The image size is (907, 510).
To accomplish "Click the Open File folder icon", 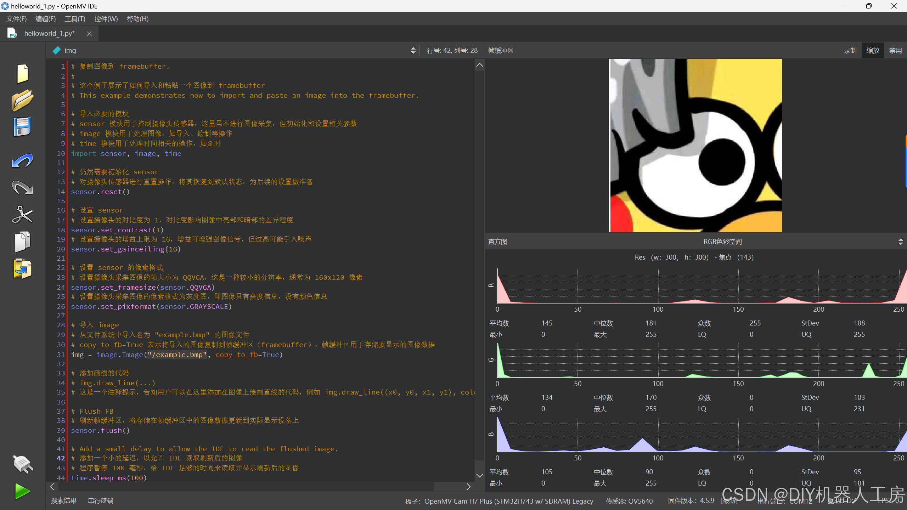I will [23, 100].
